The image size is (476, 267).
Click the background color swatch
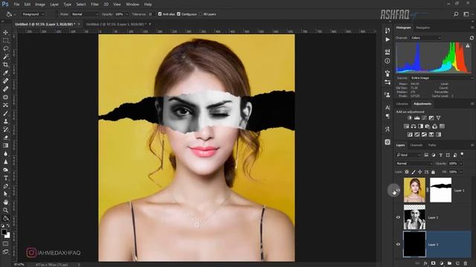(7, 236)
